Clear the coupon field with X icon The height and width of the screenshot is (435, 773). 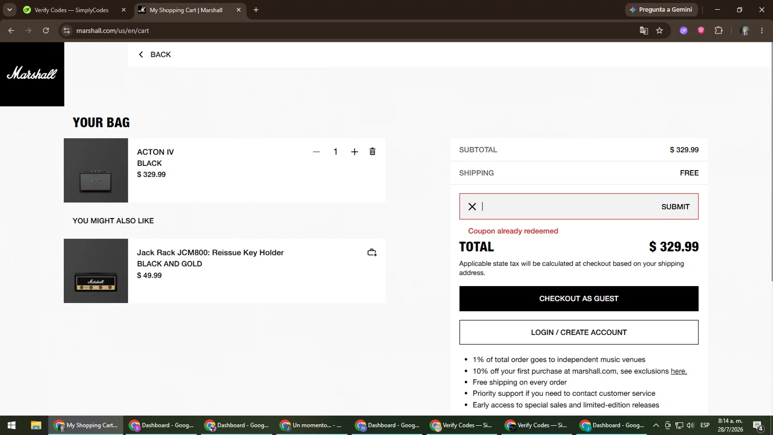click(472, 207)
